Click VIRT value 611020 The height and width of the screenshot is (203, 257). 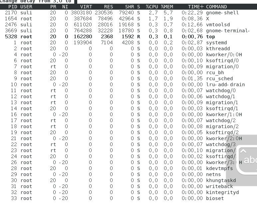tap(83, 25)
